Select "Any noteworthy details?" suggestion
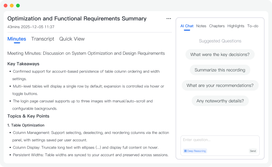The image size is (272, 167). coord(220,101)
